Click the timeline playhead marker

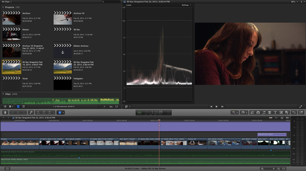pyautogui.click(x=159, y=121)
